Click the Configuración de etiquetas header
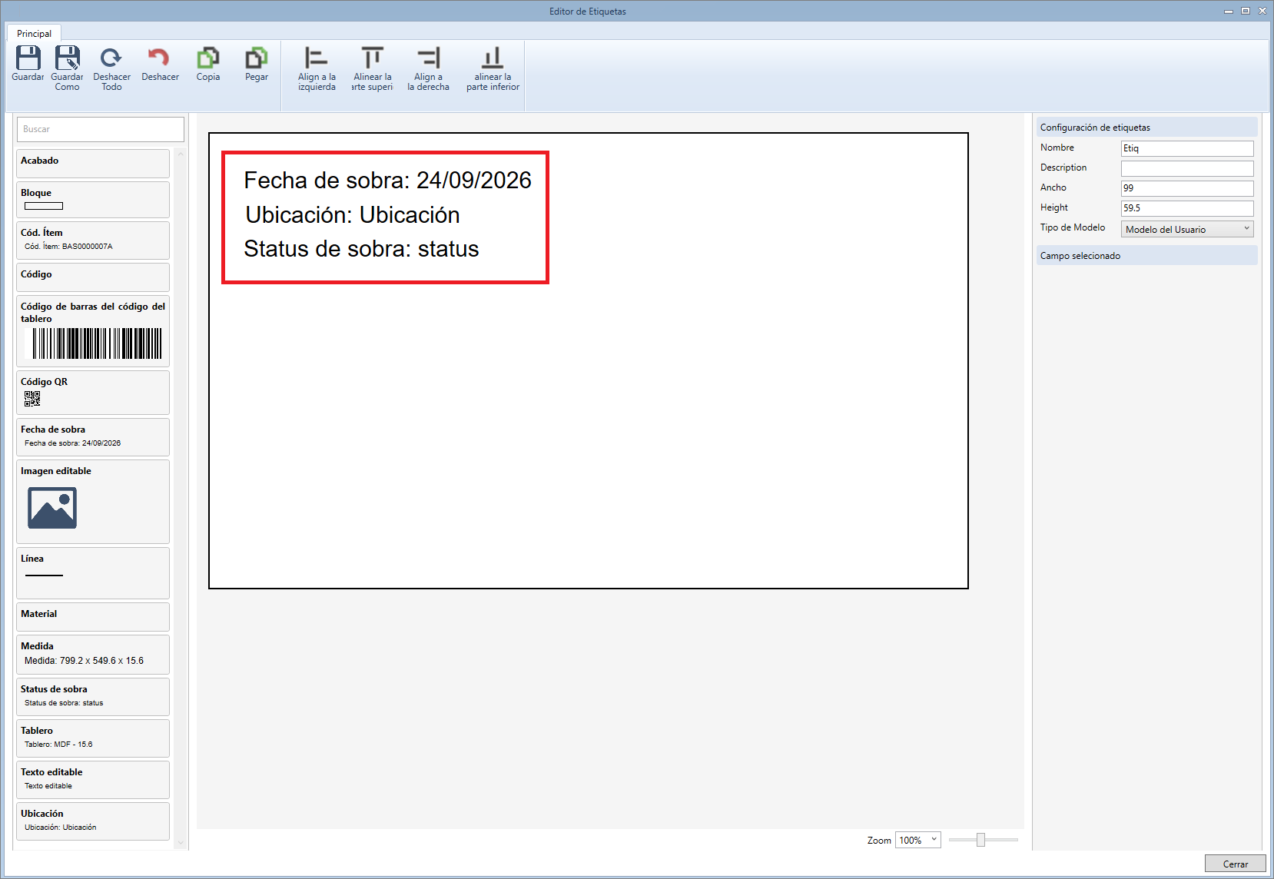Viewport: 1274px width, 879px height. tap(1146, 128)
